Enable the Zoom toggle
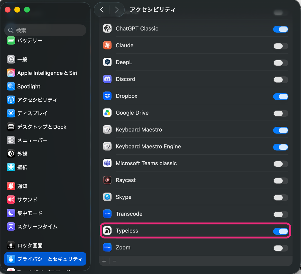301x274 pixels. pos(281,248)
